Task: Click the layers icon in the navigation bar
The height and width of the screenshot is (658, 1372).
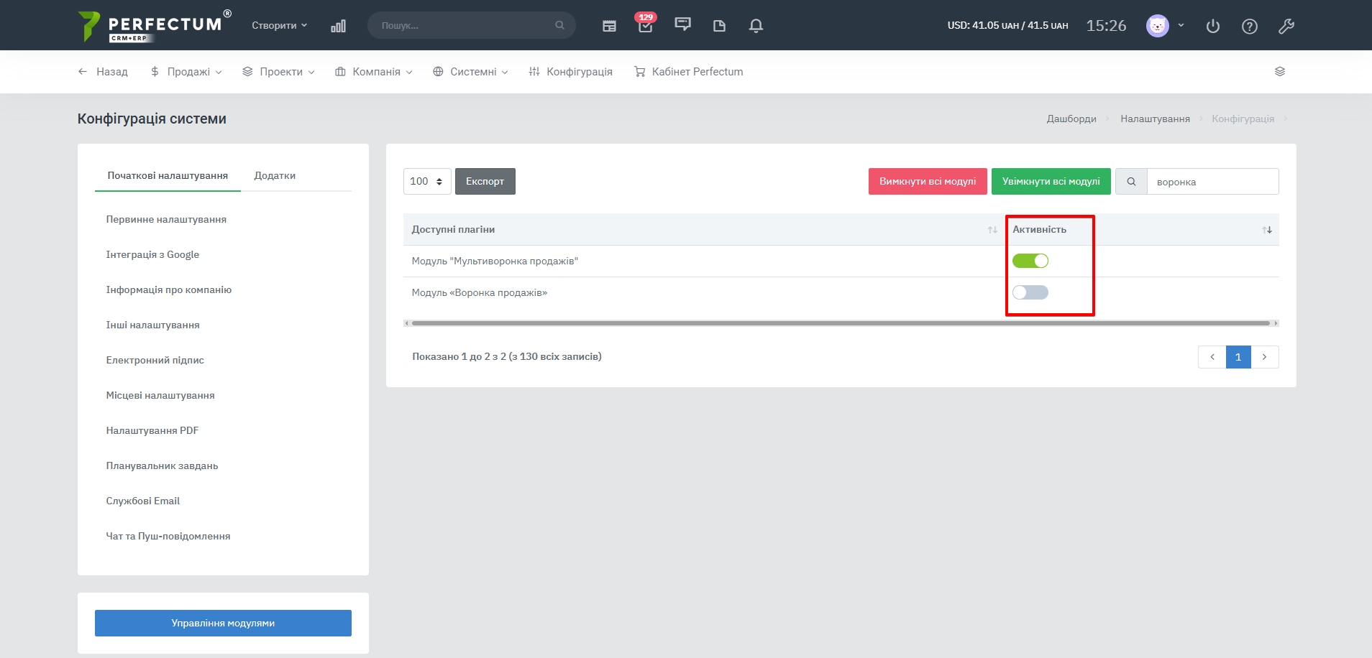Action: [x=1279, y=72]
